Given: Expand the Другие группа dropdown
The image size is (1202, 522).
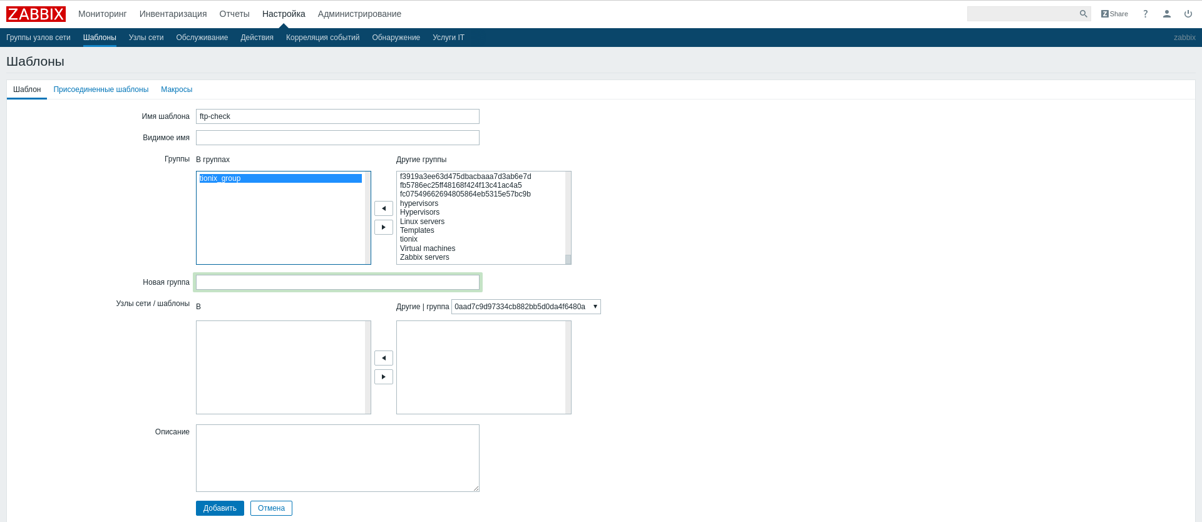Looking at the screenshot, I should (x=526, y=307).
